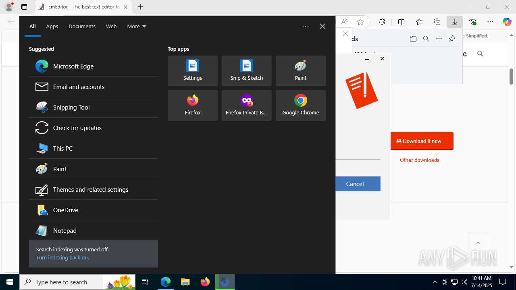This screenshot has width=516, height=290.
Task: Click the page back-to-top arrow button
Action: [x=478, y=242]
